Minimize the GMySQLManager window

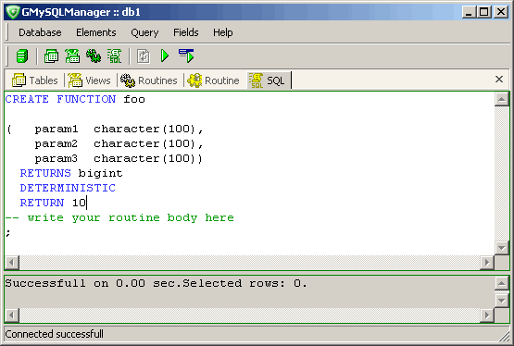(469, 12)
